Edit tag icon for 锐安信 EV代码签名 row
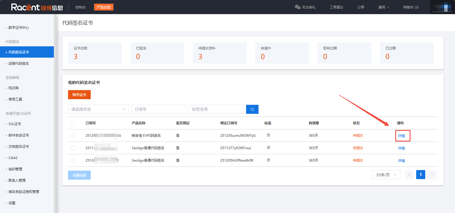455x213 pixels. (268, 135)
